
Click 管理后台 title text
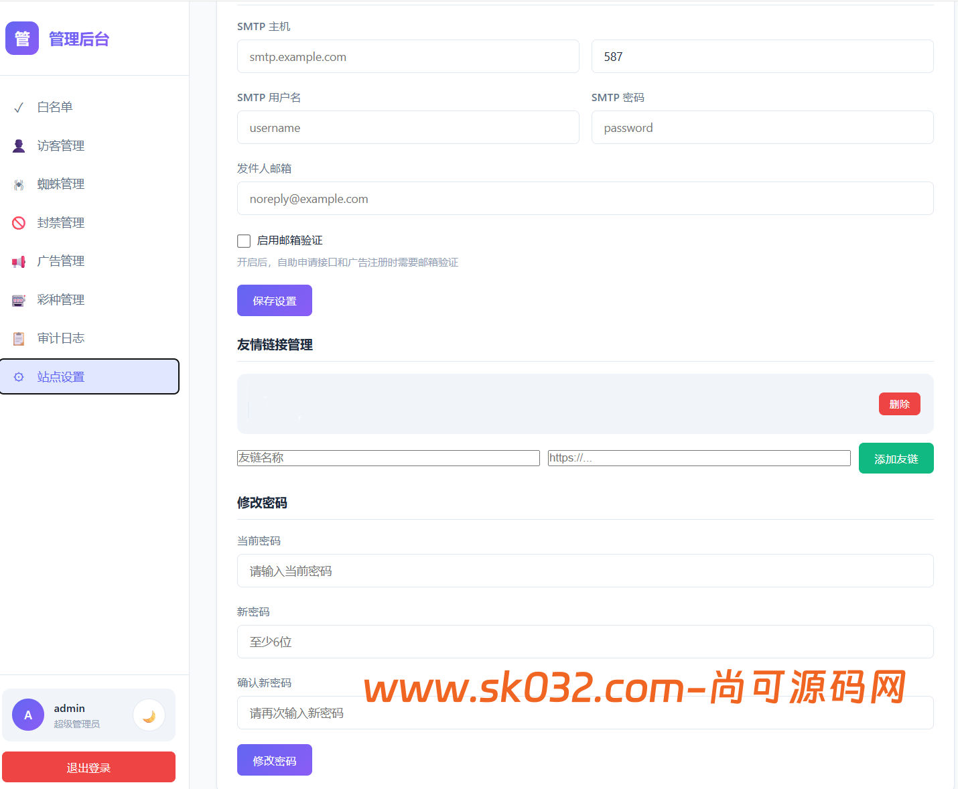[79, 39]
